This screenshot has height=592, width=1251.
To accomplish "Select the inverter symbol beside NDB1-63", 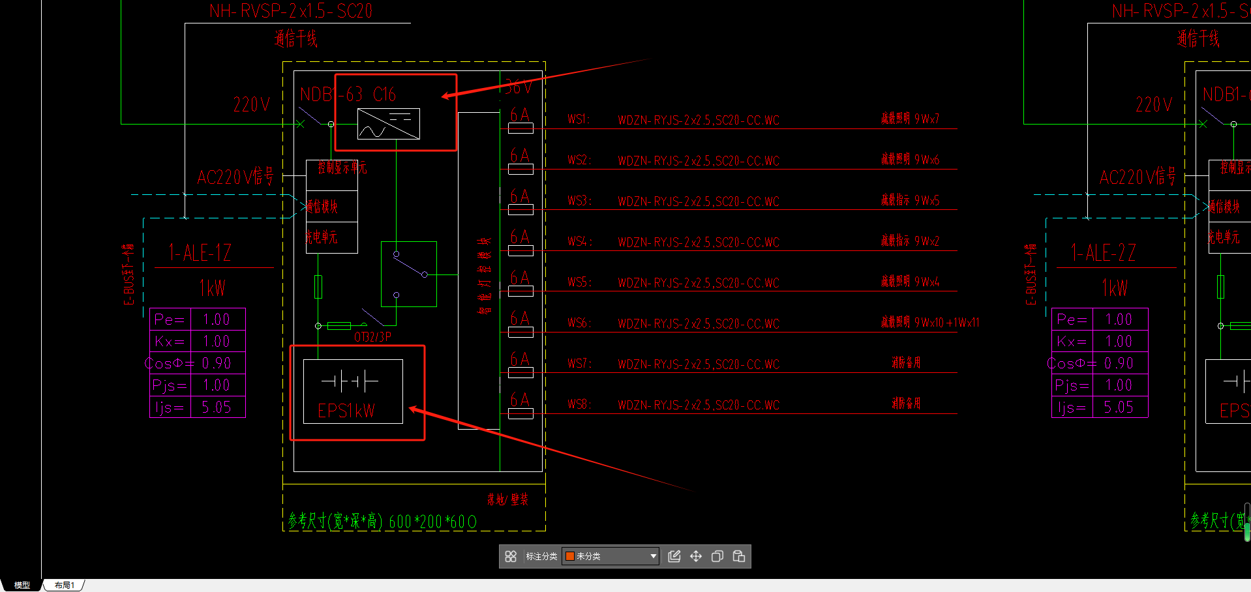I will 389,124.
